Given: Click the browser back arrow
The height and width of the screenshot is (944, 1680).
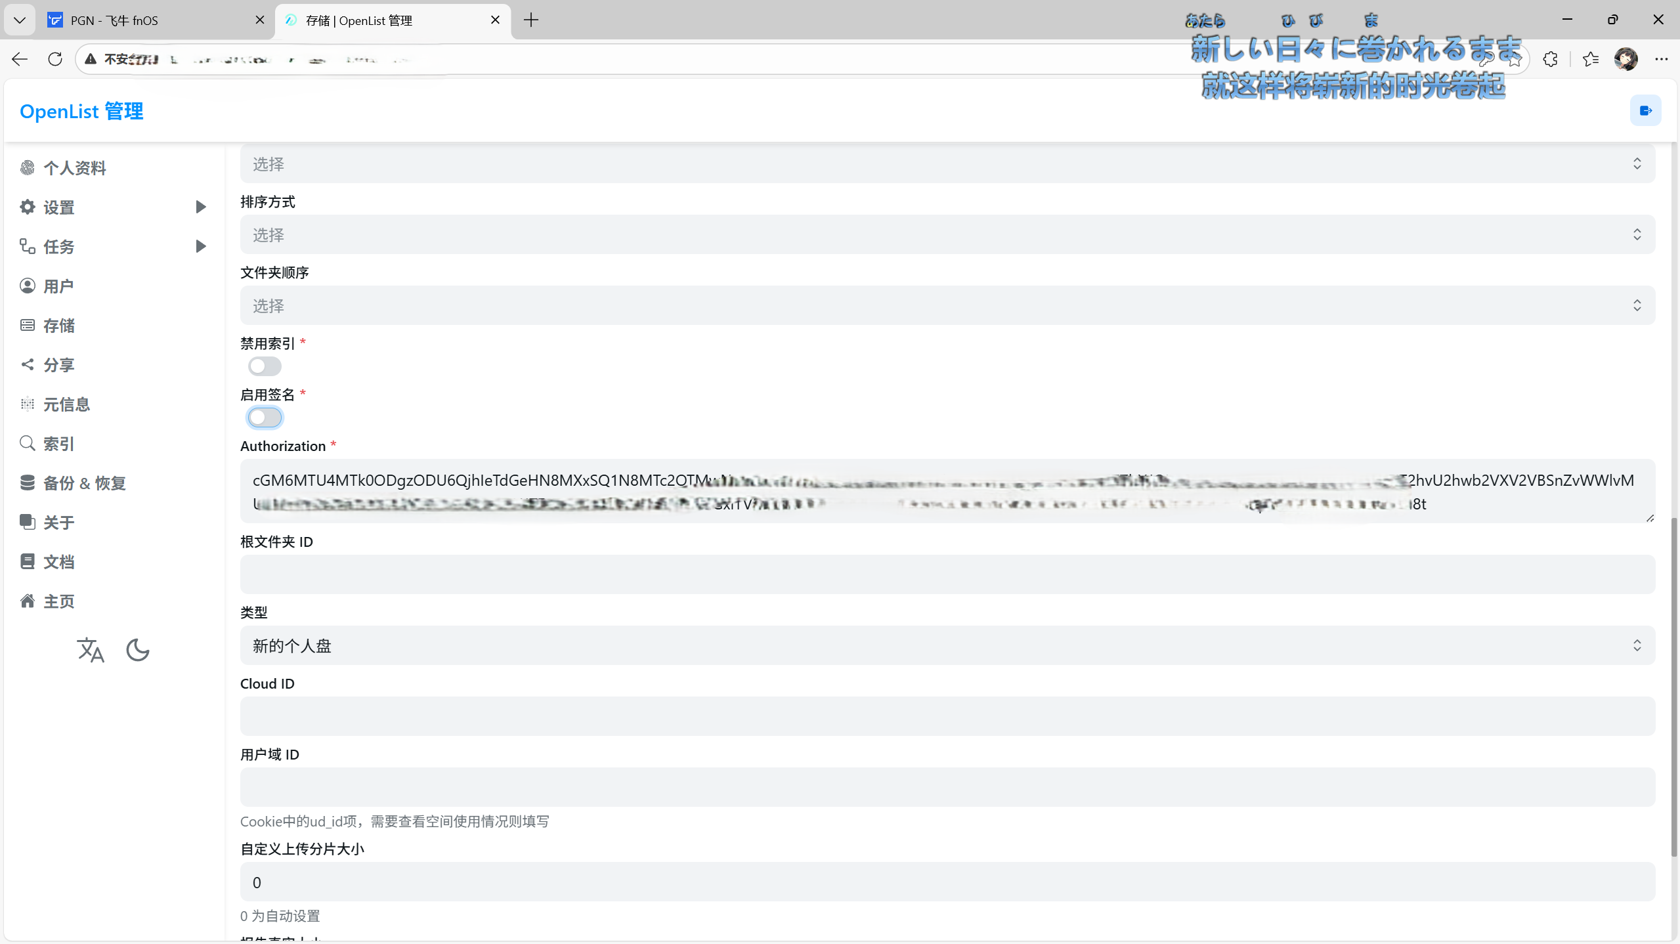Looking at the screenshot, I should pos(20,59).
